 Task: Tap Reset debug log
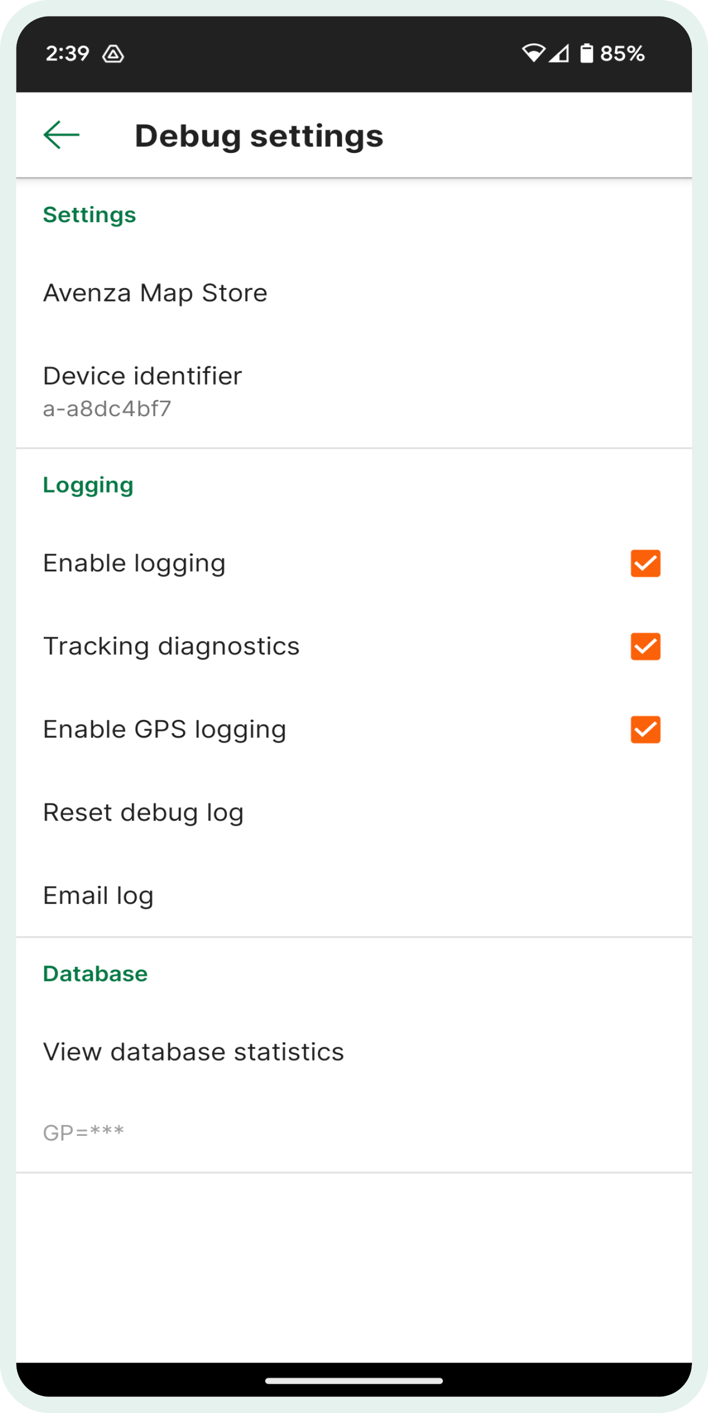tap(143, 812)
